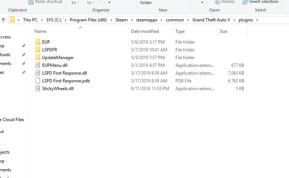Screen dimensions: 289x178
Task: Open the dropdown arrow in the Open group
Action: point(202,2)
